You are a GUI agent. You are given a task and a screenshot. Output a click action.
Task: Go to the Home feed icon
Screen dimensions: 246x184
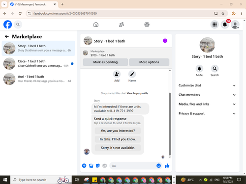point(96,25)
